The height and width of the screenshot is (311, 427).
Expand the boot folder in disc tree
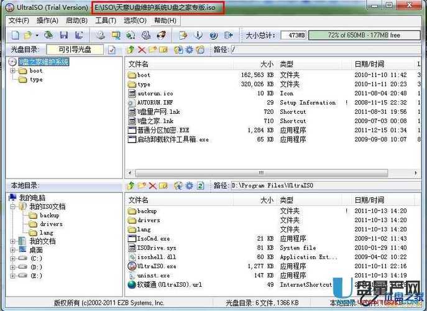click(x=12, y=71)
